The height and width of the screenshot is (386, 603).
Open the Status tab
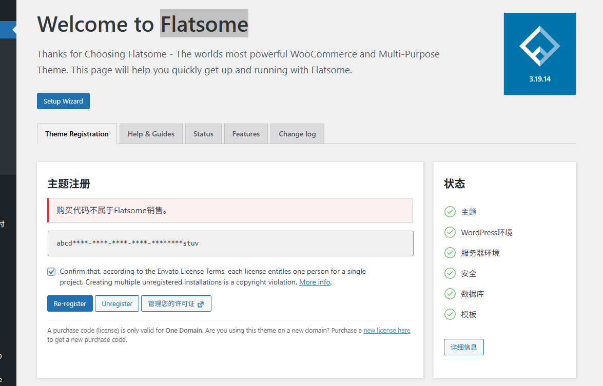click(x=203, y=134)
